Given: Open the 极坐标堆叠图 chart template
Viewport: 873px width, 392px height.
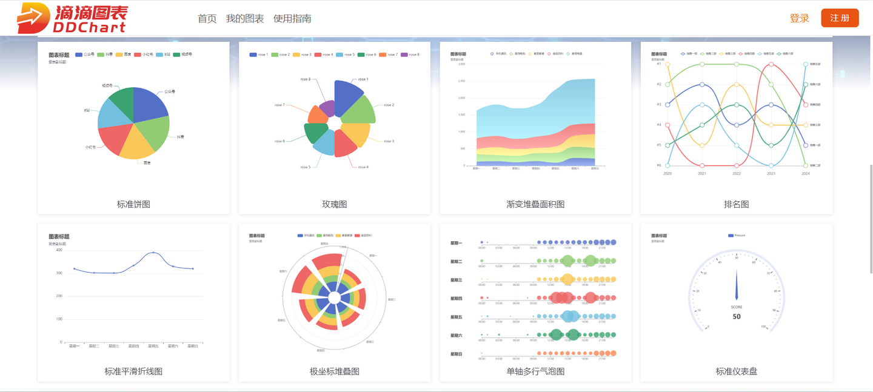Looking at the screenshot, I should pyautogui.click(x=334, y=371).
